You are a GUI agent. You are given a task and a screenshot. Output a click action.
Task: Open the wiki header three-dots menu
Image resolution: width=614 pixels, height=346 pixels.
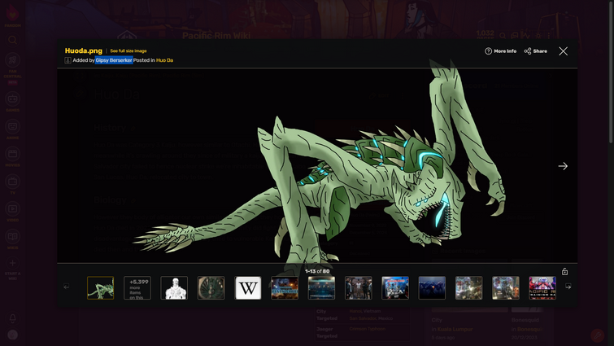click(x=549, y=36)
